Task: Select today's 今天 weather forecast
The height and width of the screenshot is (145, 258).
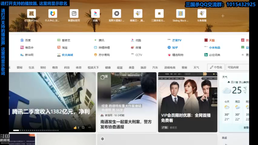Action: [227, 111]
